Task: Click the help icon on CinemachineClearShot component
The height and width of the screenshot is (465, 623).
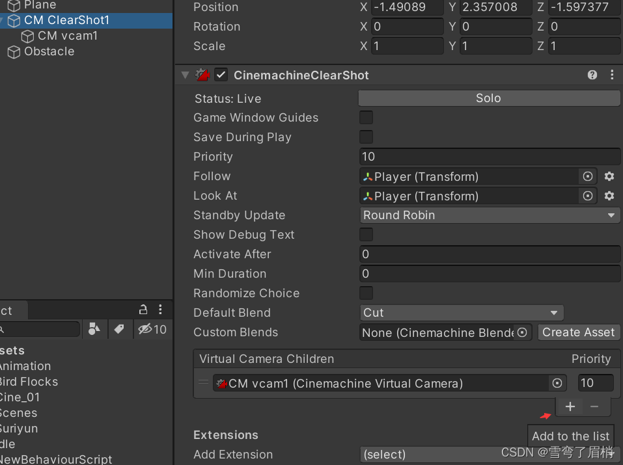Action: 592,75
